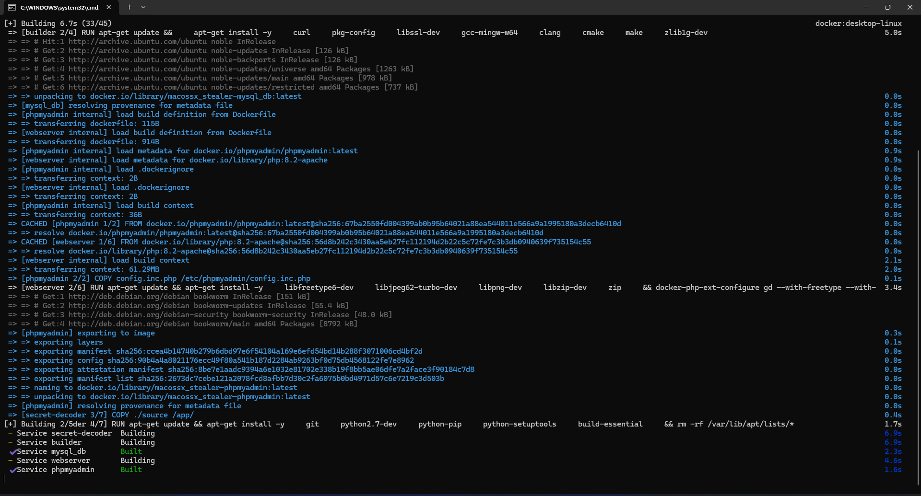
Task: Click the 6.9s time for secret-decoder
Action: [x=893, y=433]
